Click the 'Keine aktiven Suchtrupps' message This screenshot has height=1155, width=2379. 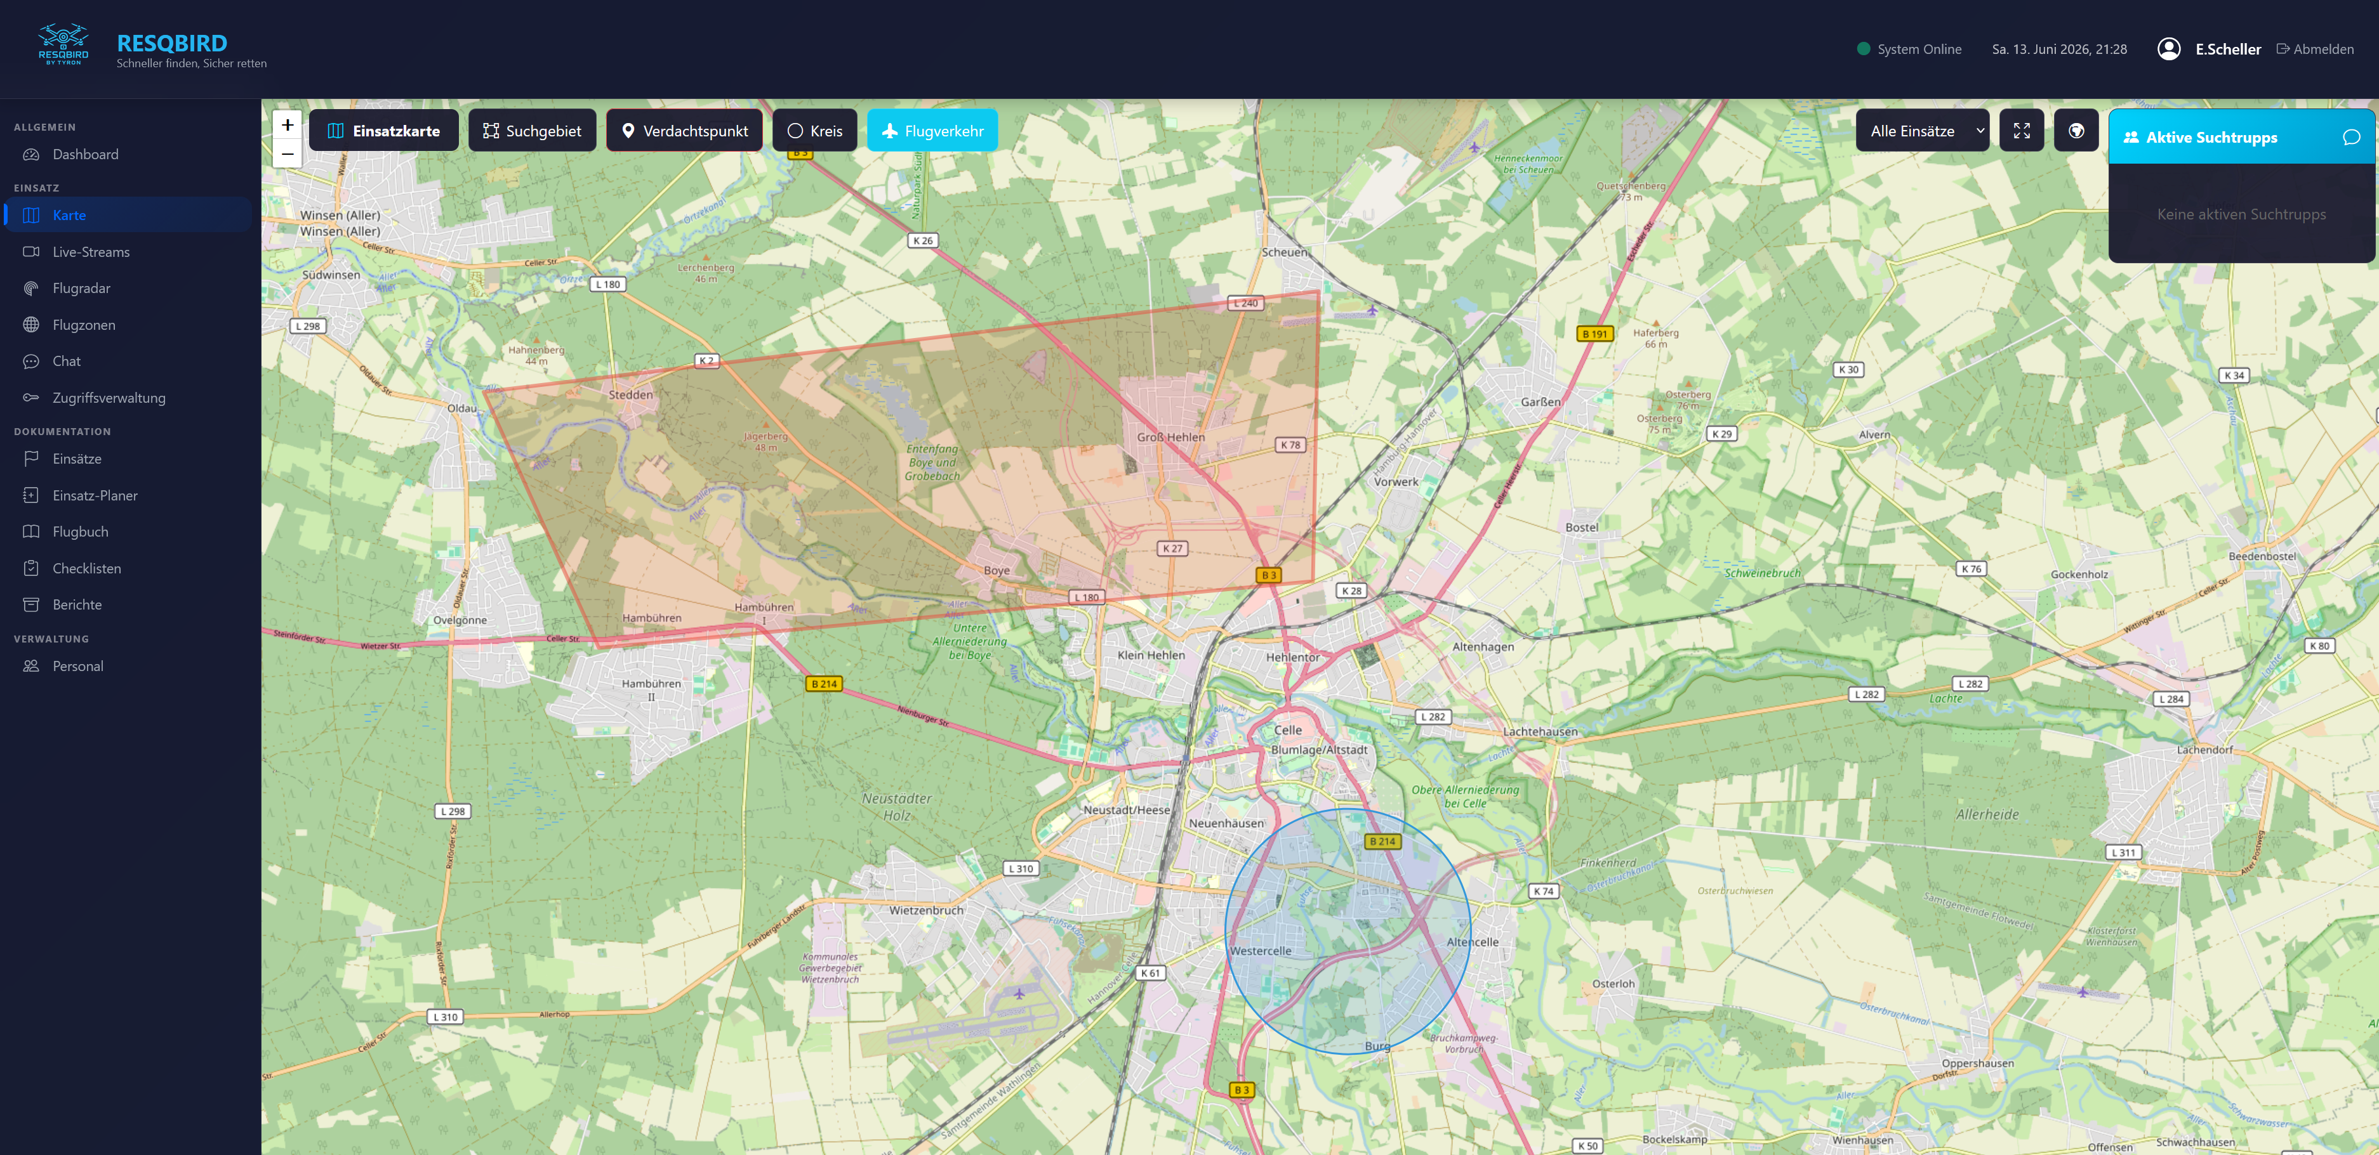click(2241, 214)
